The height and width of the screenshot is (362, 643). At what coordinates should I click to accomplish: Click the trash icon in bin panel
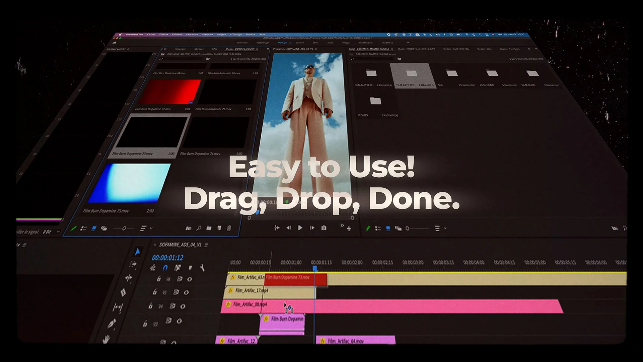229,228
